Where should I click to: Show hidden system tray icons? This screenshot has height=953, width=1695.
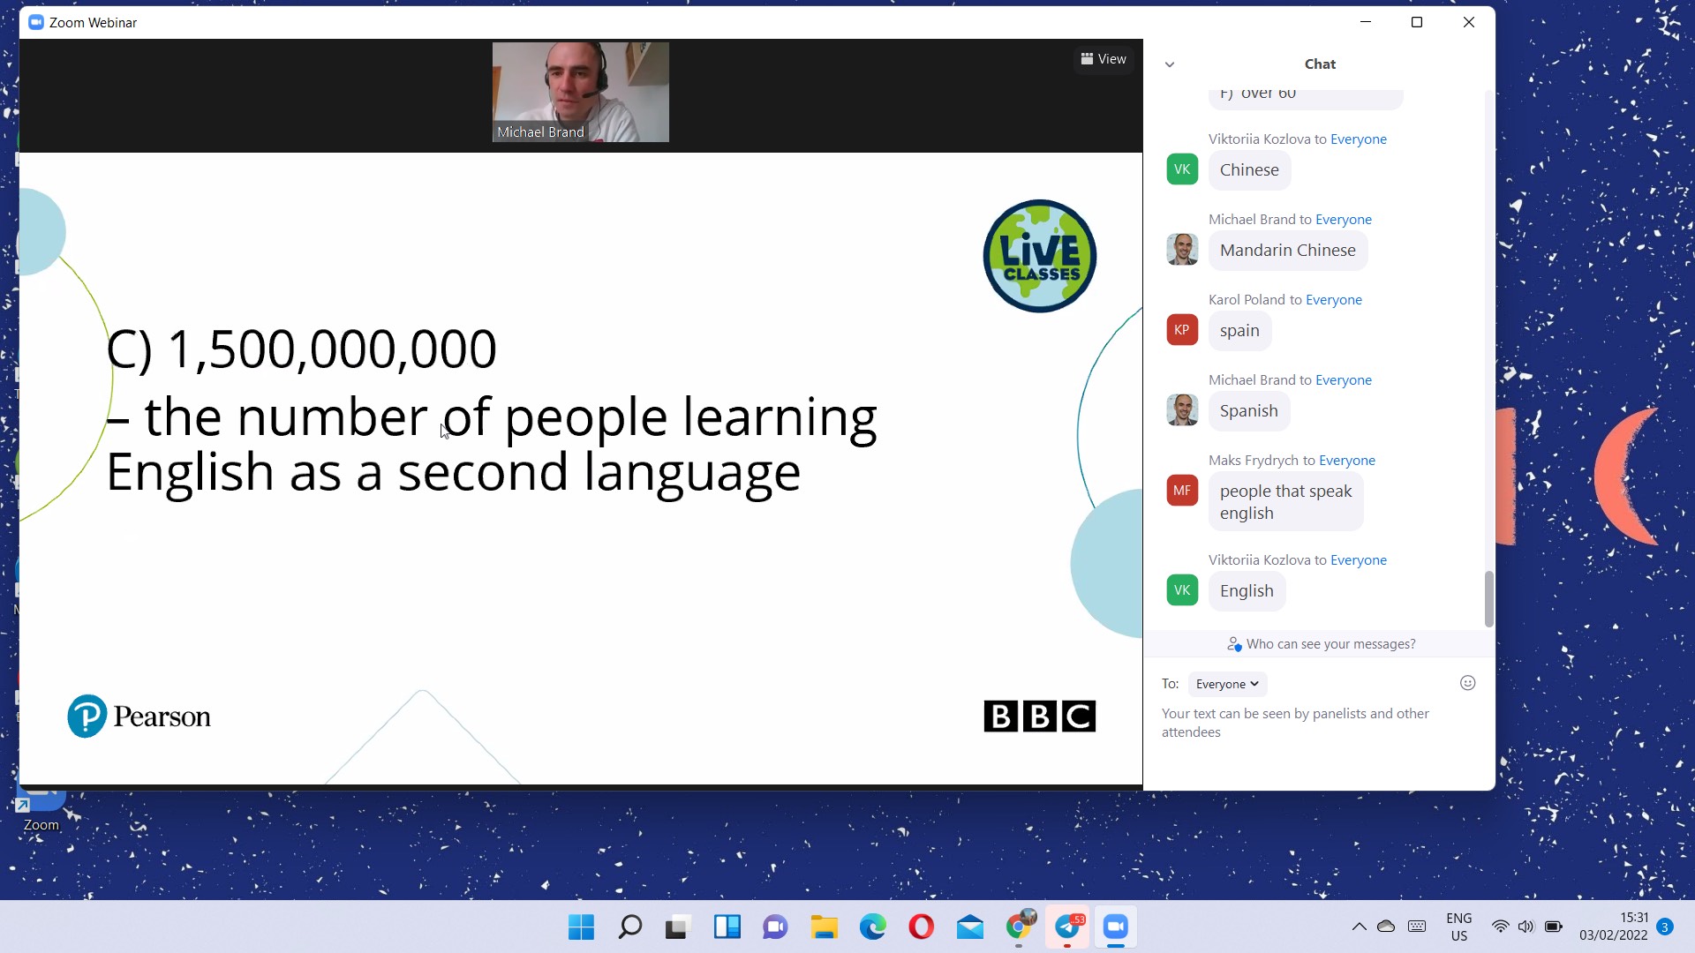pos(1359,927)
